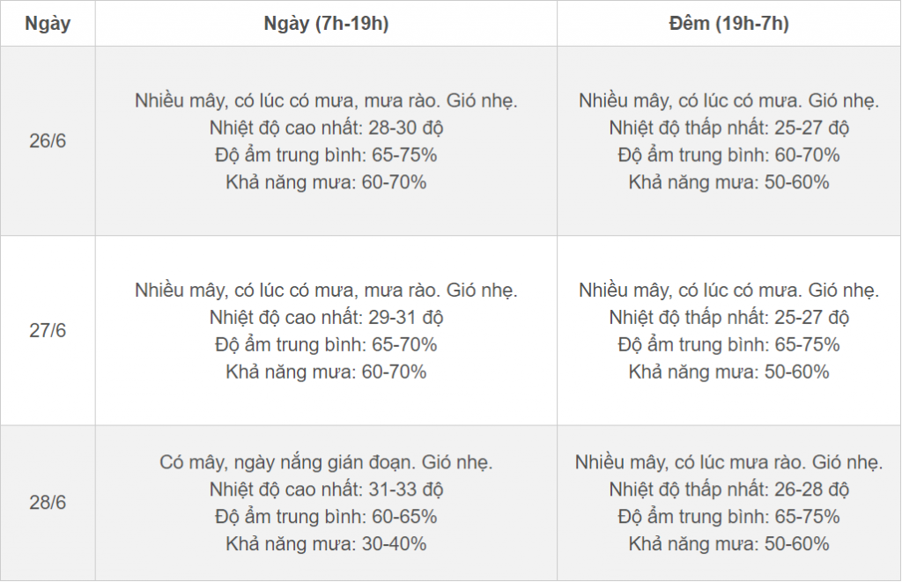902x582 pixels.
Task: Click the "Độ ẩm trung bình: 60-70%" line
Action: (x=728, y=155)
